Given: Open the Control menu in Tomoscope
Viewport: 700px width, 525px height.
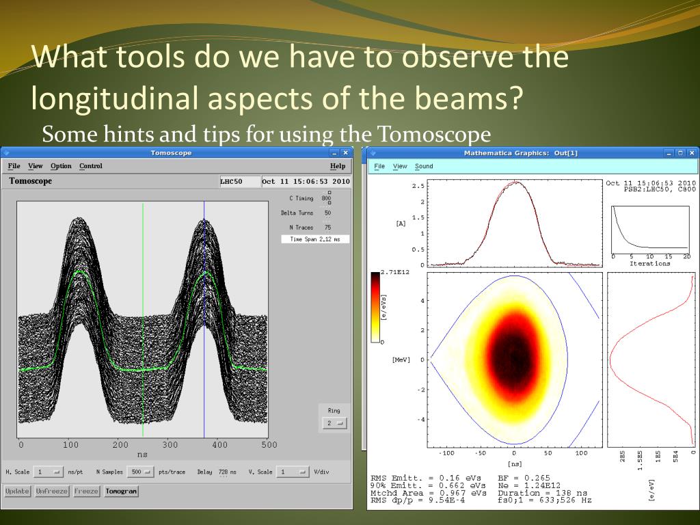Looking at the screenshot, I should [91, 165].
